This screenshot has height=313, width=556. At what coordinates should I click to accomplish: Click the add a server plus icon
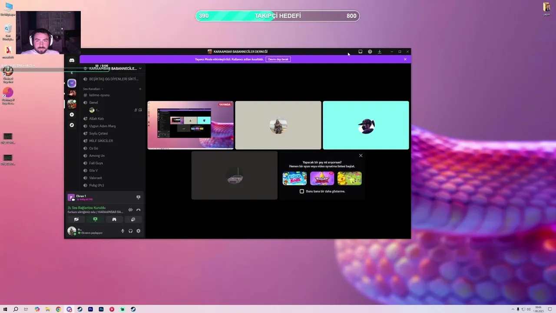[x=72, y=115]
